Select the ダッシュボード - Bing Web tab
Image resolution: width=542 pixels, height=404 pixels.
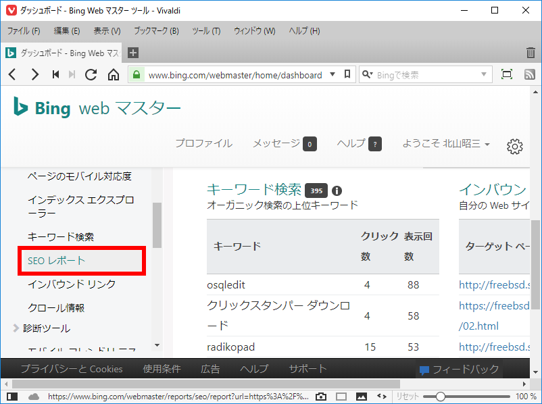pos(61,53)
